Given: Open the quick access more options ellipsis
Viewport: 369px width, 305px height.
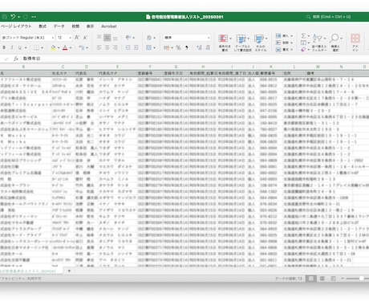Looking at the screenshot, I should tap(34, 17).
